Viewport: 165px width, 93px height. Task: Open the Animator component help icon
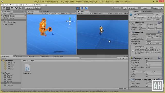(159, 32)
